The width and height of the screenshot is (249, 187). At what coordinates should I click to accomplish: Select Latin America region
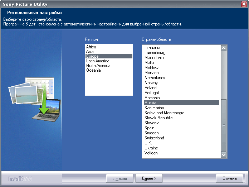[109, 61]
